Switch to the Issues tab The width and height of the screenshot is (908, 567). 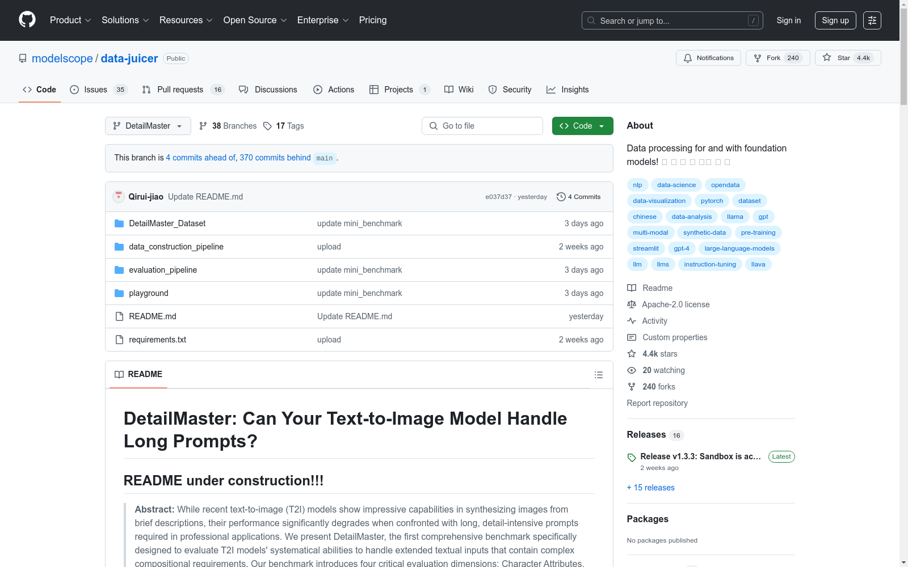(x=99, y=90)
